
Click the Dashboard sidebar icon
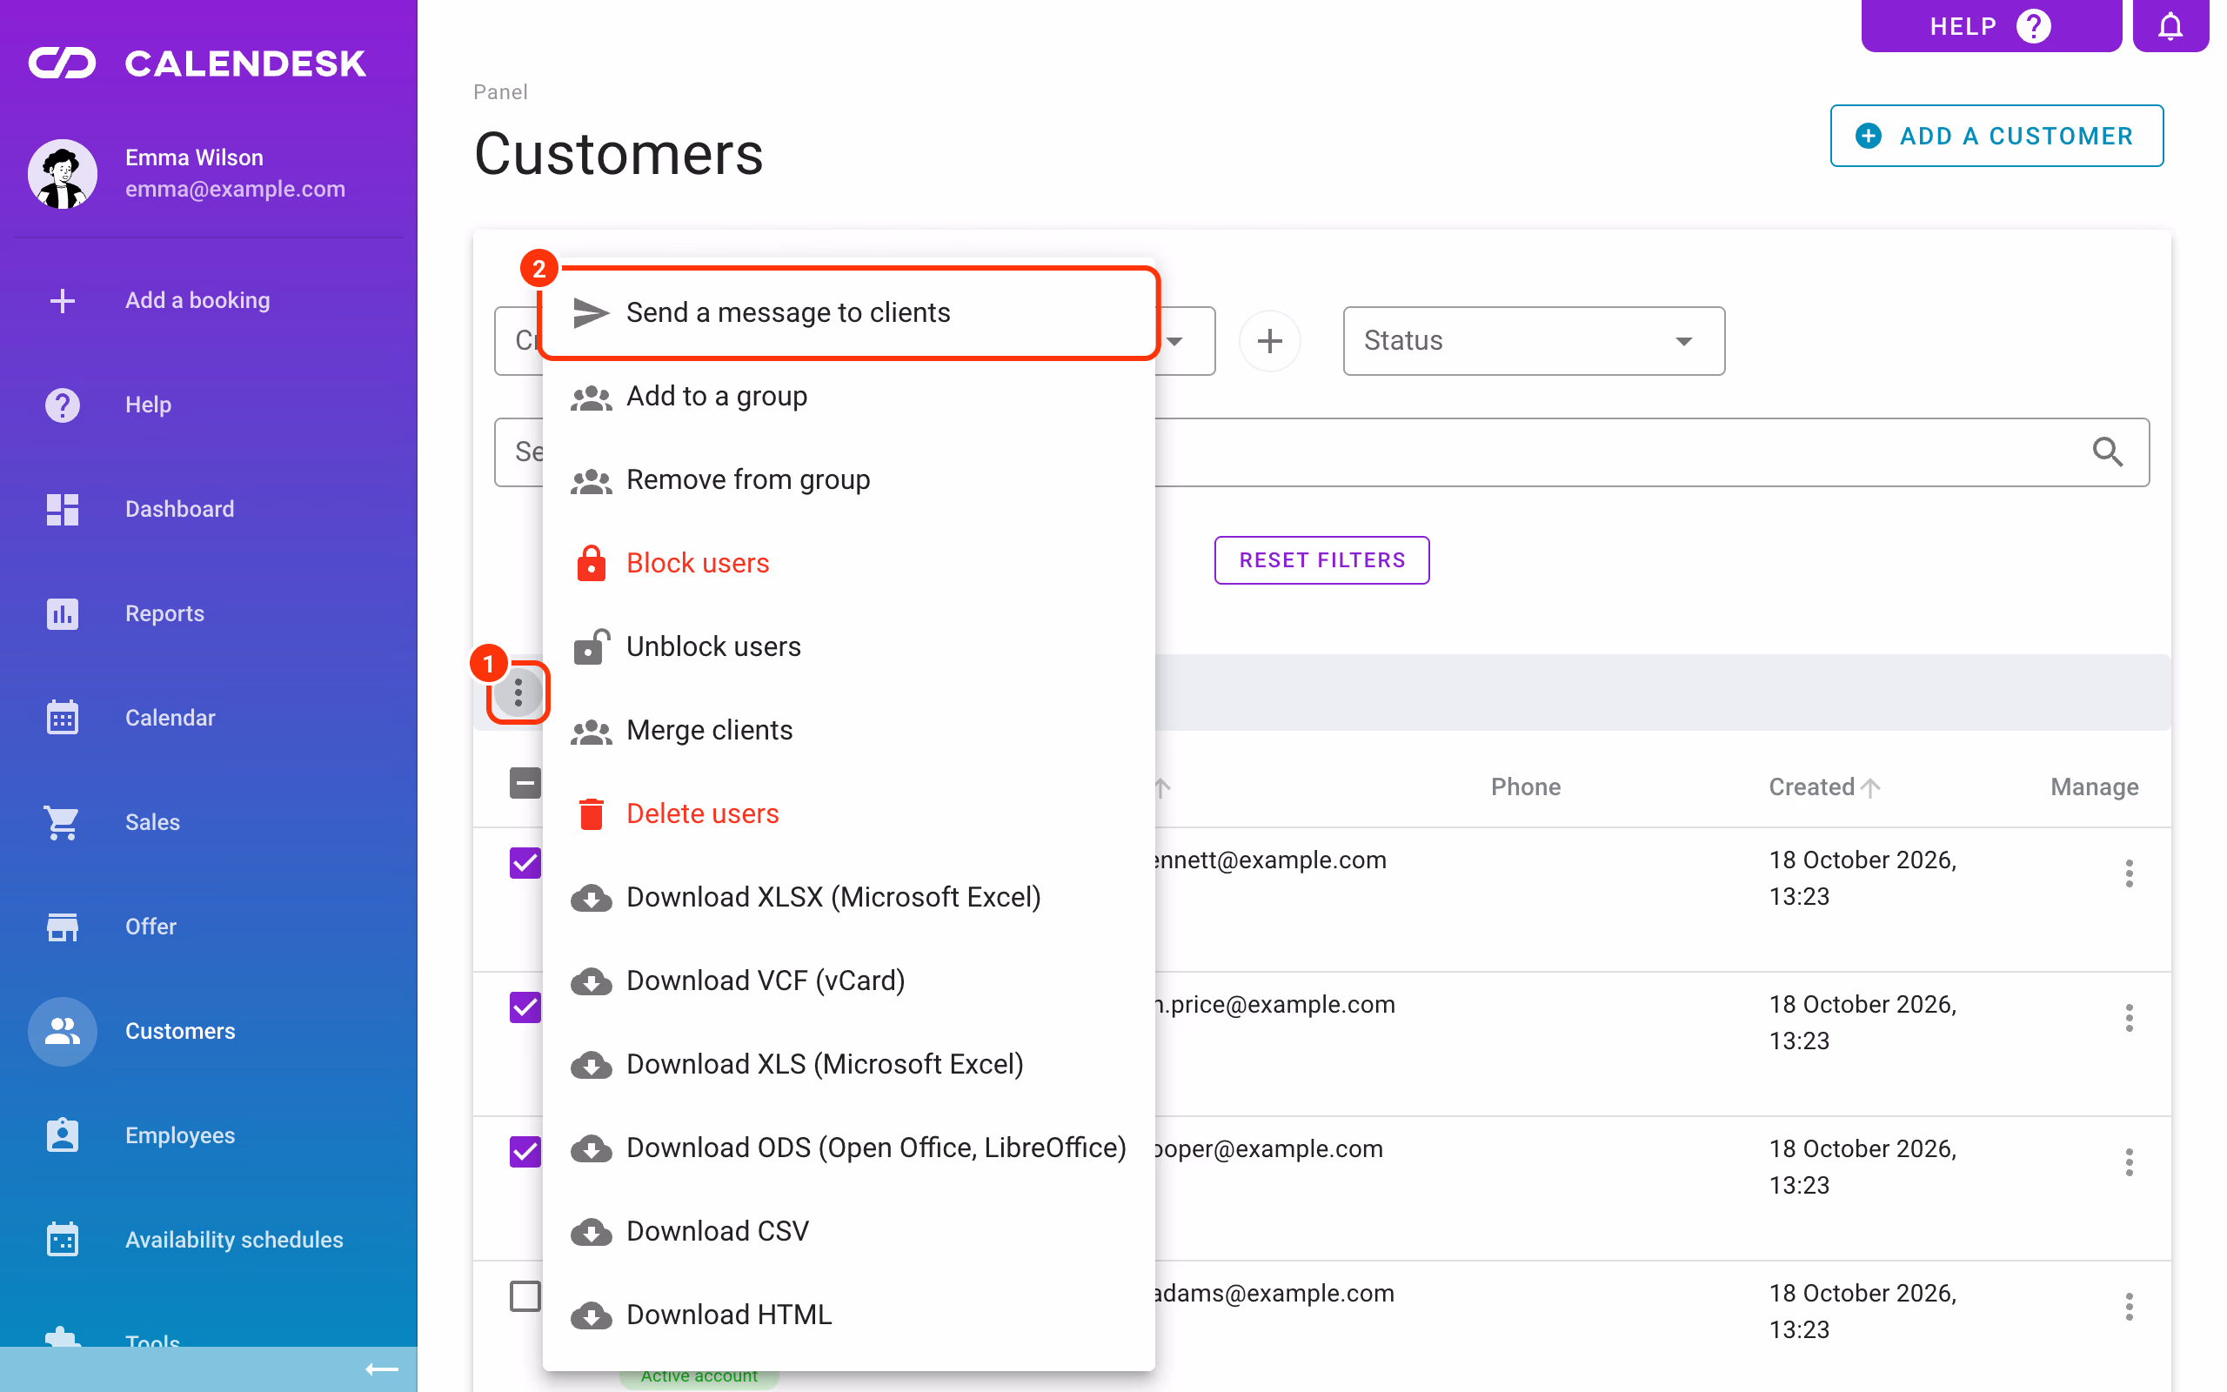click(x=63, y=509)
